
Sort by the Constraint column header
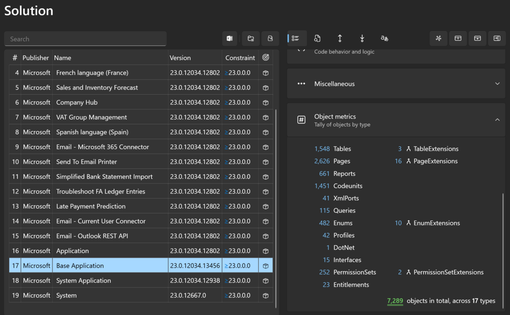point(240,58)
